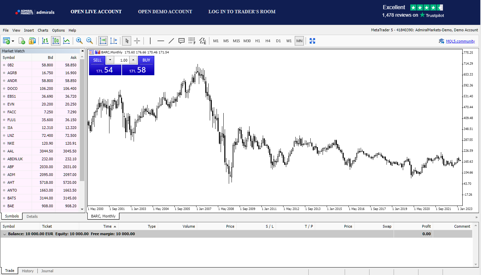Open the Help menu

pyautogui.click(x=72, y=30)
